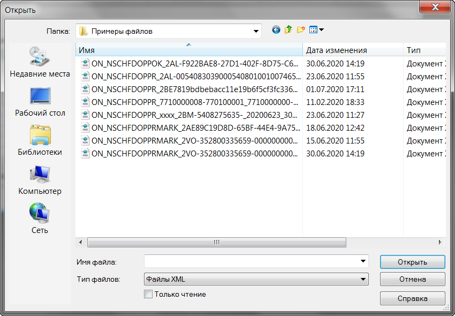The image size is (455, 316).
Task: Open the Тип файлов combo box
Action: (256, 279)
